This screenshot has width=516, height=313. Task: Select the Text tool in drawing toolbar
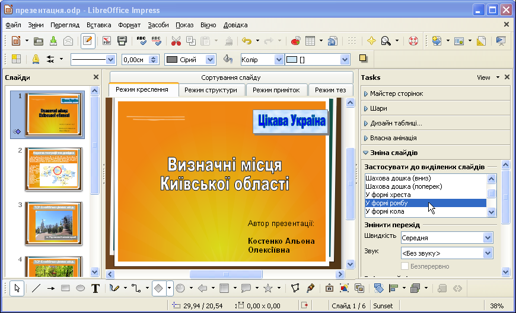(x=95, y=288)
